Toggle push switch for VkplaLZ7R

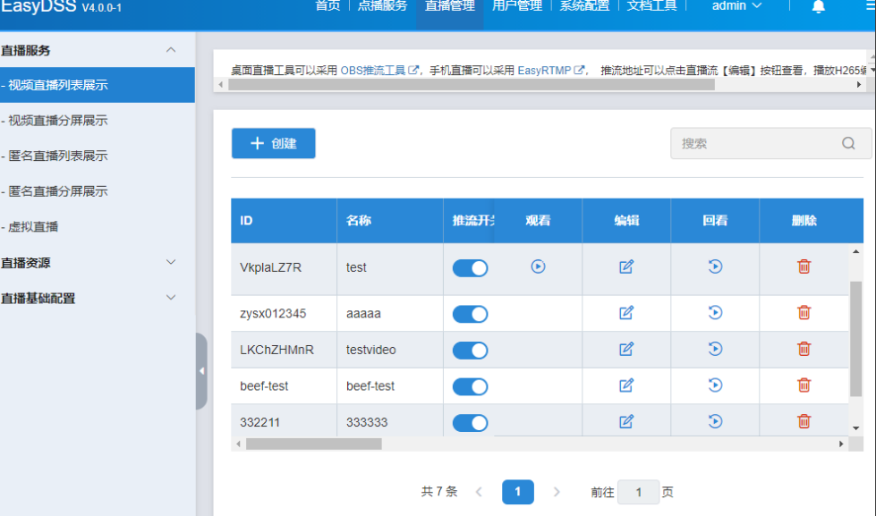point(470,268)
